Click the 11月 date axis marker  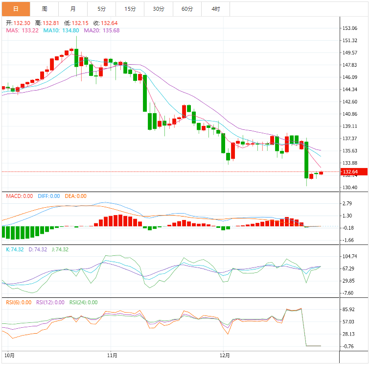pyautogui.click(x=112, y=354)
